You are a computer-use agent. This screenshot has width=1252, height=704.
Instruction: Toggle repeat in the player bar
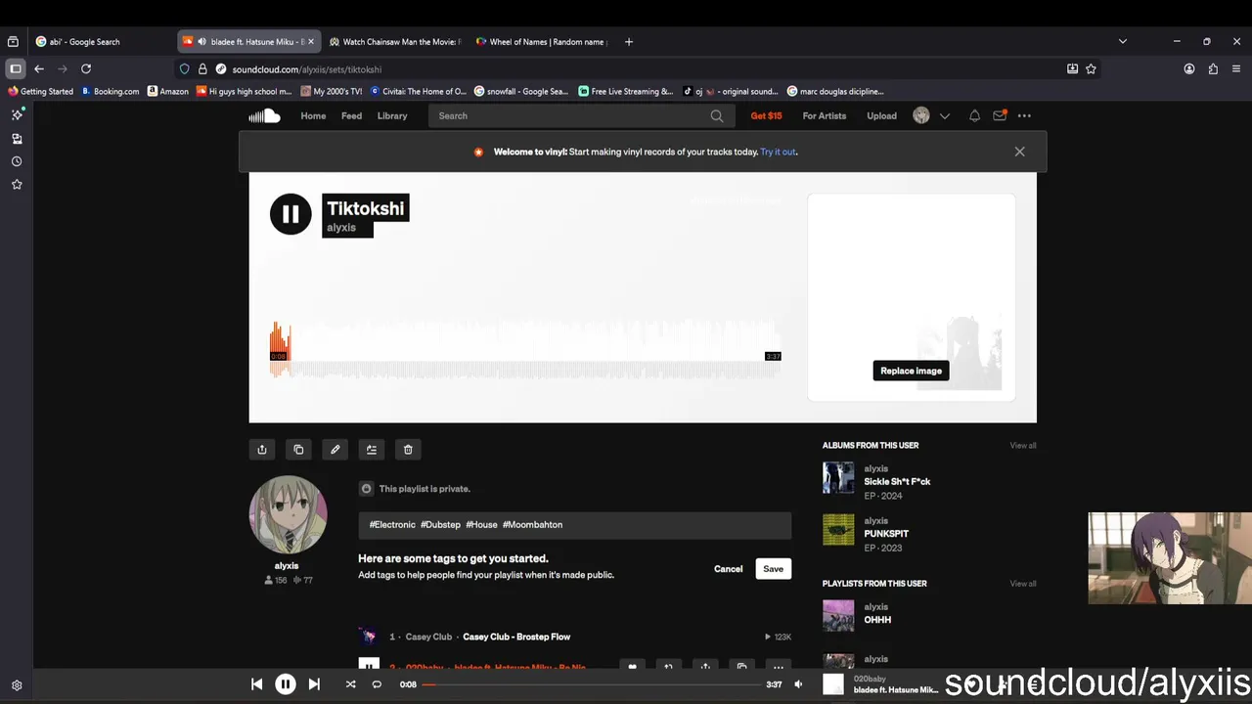pyautogui.click(x=377, y=684)
